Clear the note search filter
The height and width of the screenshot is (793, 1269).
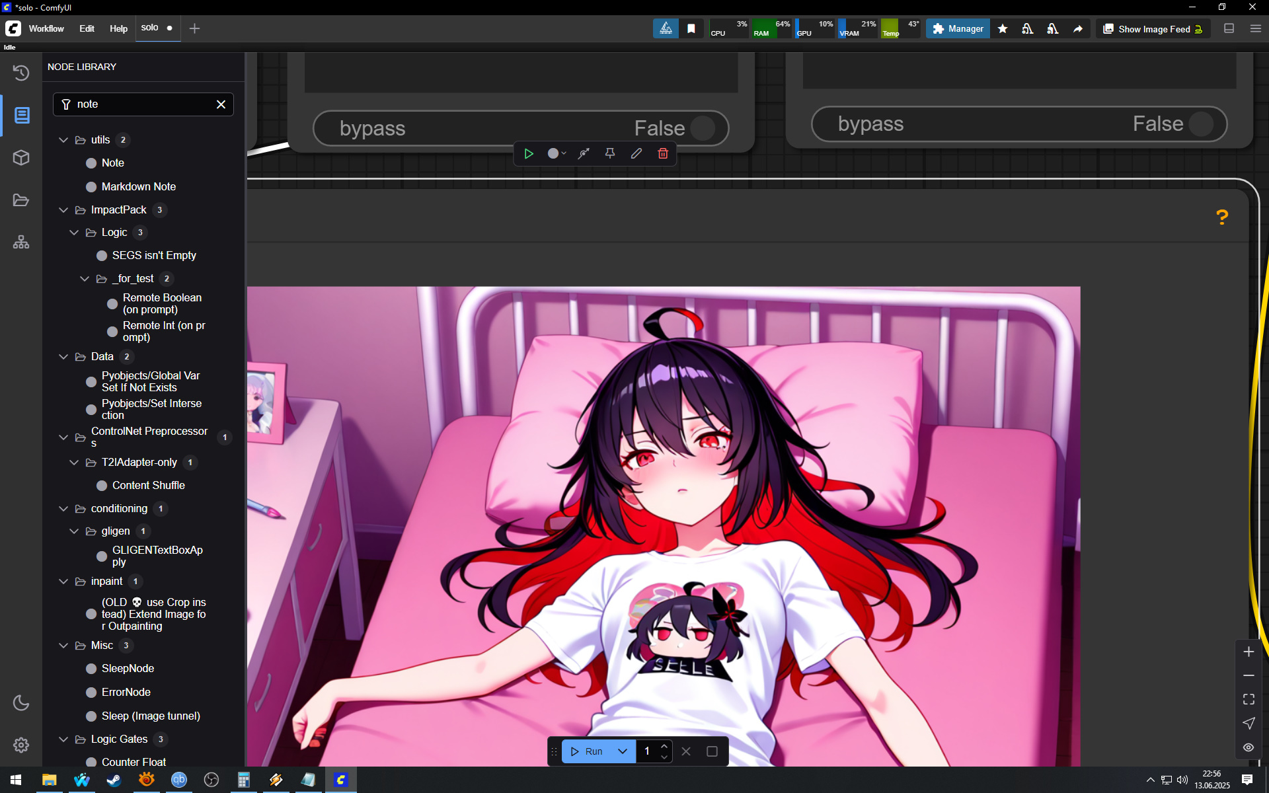point(221,104)
